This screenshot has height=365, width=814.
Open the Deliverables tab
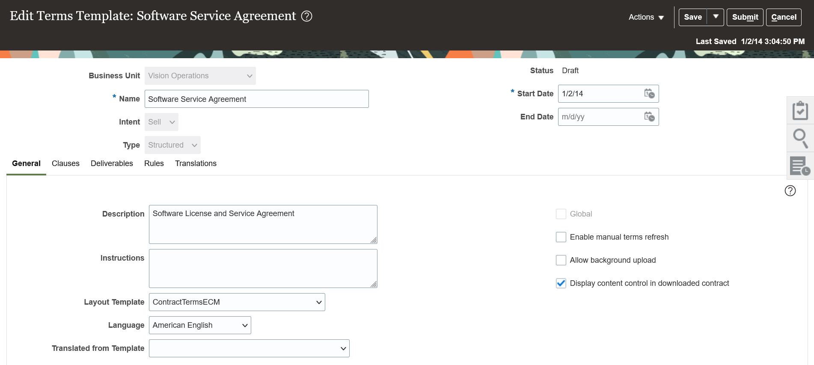tap(112, 163)
